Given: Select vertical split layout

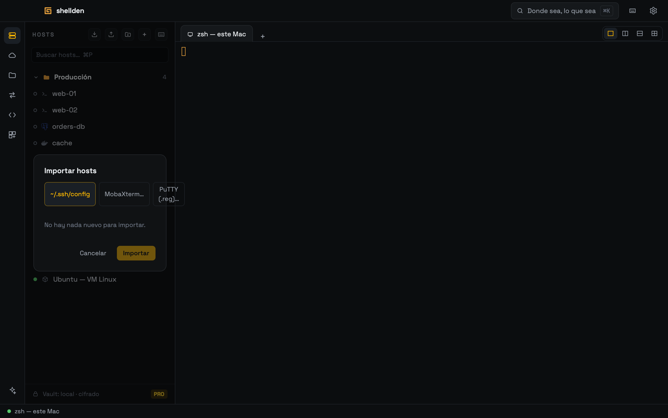Looking at the screenshot, I should click(625, 33).
